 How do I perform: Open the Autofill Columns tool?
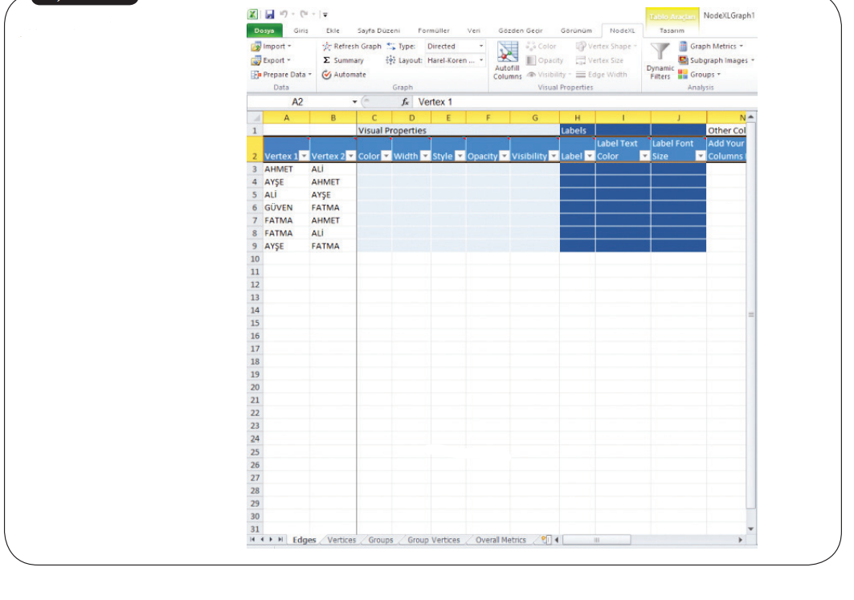pos(507,60)
